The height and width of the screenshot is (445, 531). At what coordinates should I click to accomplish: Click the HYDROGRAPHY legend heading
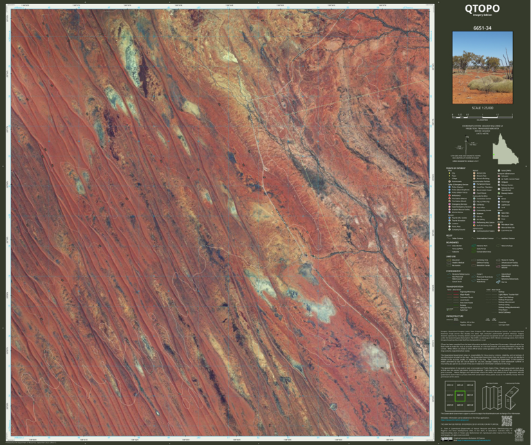pos(454,271)
